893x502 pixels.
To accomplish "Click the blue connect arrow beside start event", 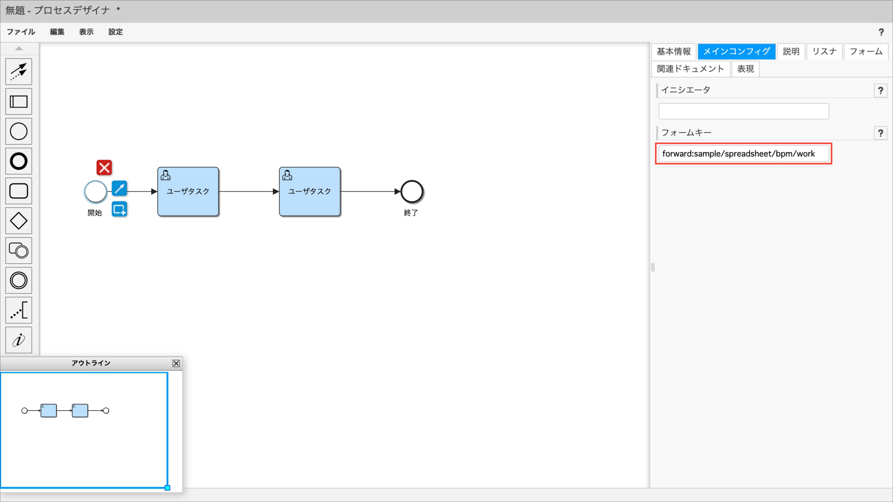I will [x=119, y=188].
